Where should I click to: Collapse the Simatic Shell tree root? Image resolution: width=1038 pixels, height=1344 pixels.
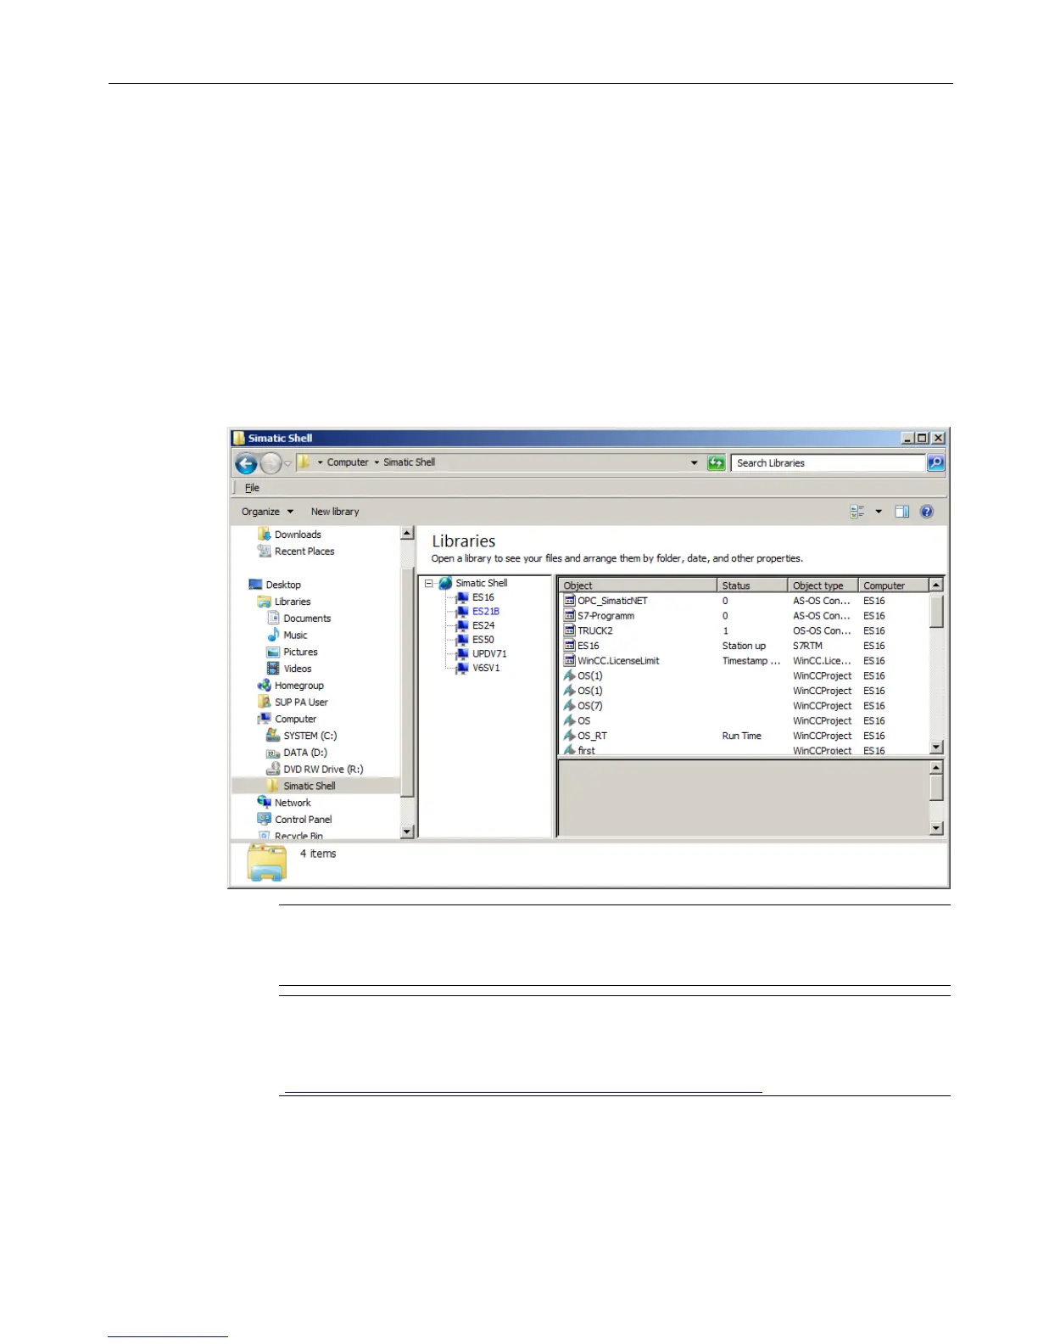[429, 583]
